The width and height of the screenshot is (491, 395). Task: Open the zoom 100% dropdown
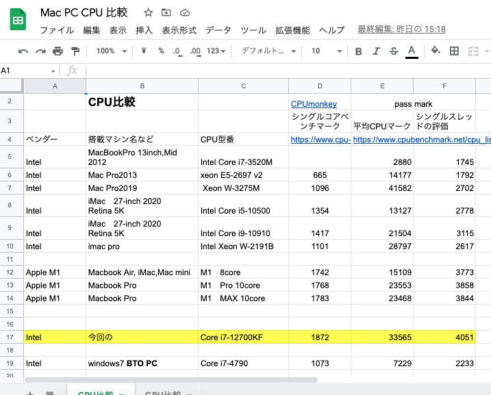tap(112, 51)
